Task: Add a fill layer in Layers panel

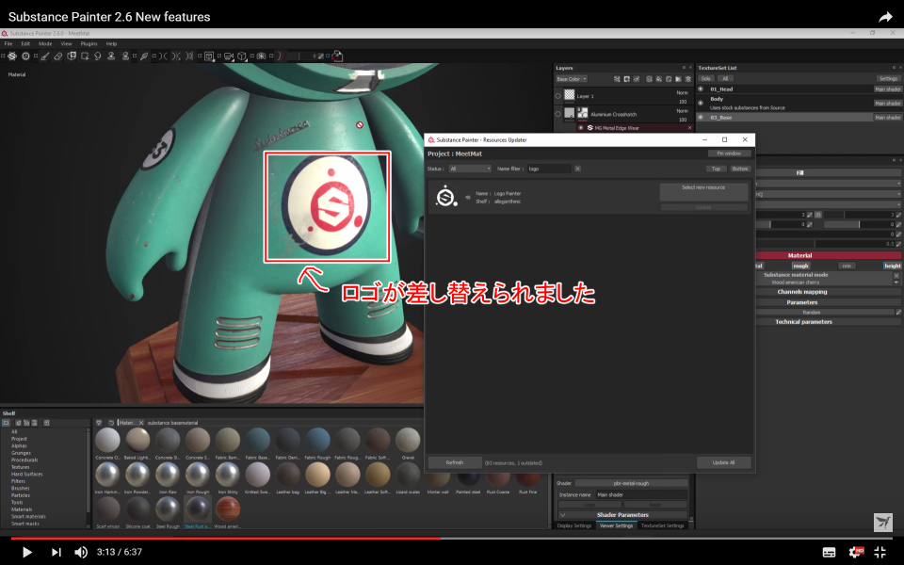Action: (x=659, y=79)
